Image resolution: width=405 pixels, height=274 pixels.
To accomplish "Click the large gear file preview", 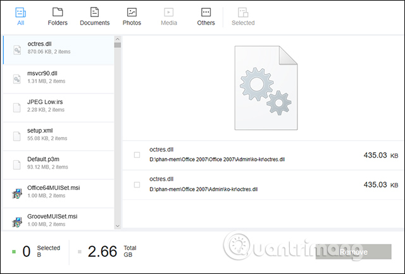I will coord(266,88).
